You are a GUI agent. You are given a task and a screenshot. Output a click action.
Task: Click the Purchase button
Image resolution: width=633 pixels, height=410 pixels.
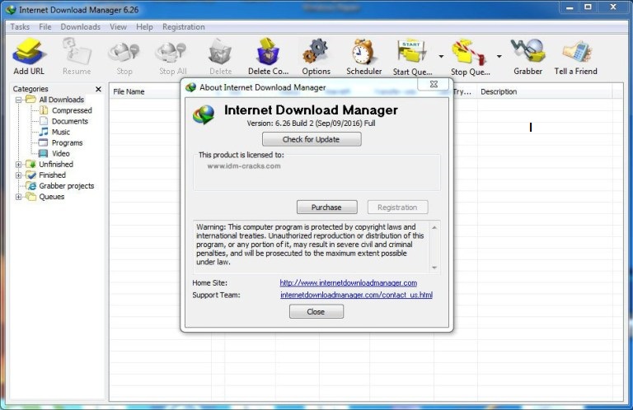pyautogui.click(x=326, y=207)
